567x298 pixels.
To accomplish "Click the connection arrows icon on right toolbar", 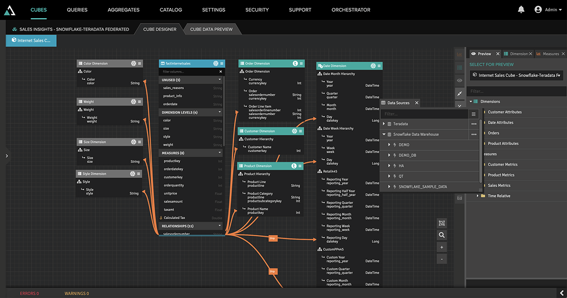I will [459, 93].
